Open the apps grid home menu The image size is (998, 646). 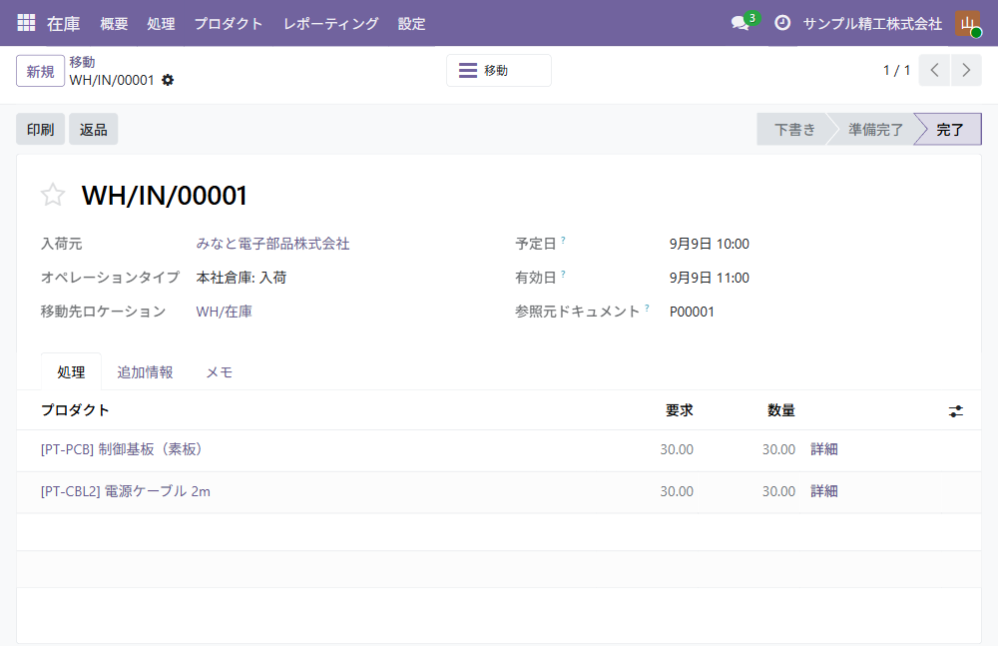coord(26,23)
